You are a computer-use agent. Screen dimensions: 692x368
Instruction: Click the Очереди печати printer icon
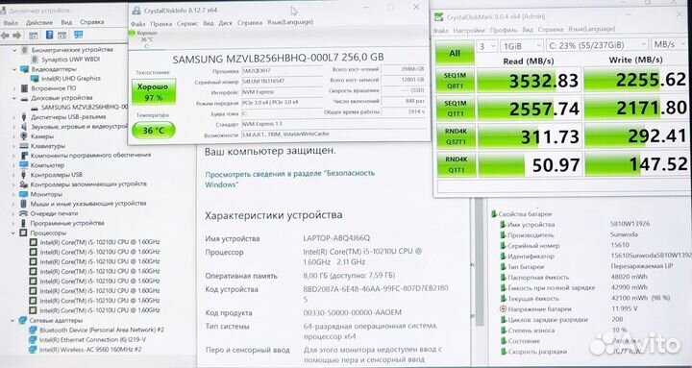click(x=24, y=213)
